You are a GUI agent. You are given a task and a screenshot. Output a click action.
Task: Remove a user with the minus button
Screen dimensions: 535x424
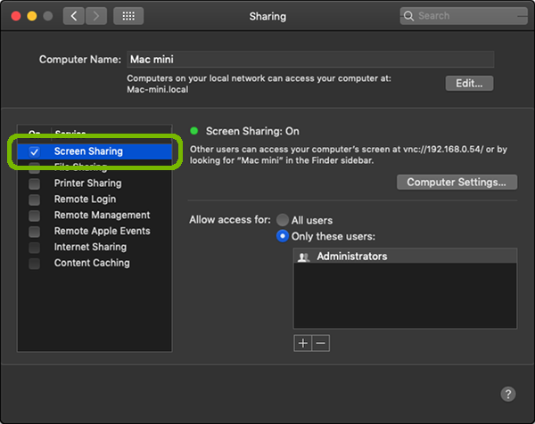tap(321, 343)
